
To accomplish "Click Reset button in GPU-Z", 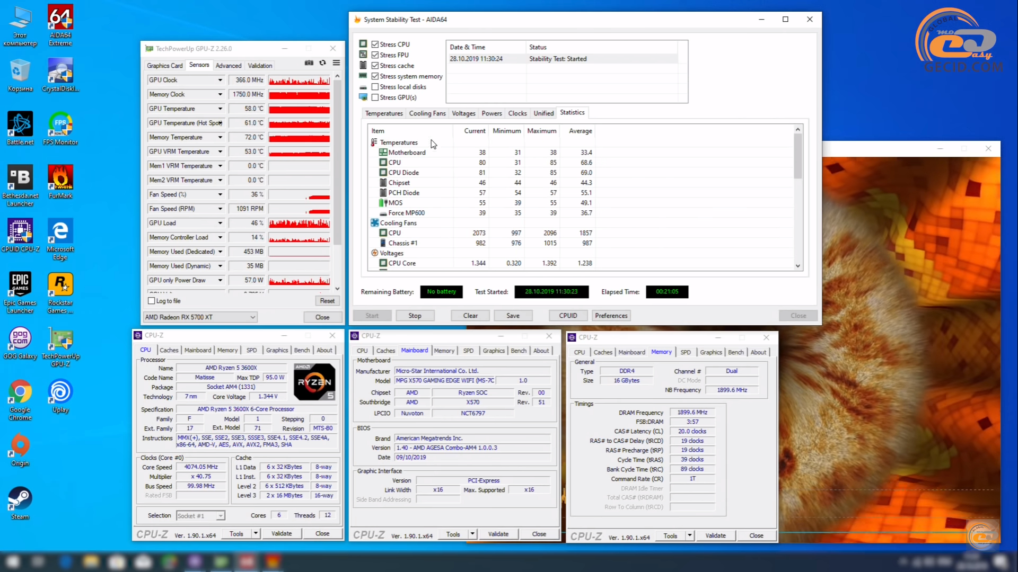I will [x=327, y=301].
